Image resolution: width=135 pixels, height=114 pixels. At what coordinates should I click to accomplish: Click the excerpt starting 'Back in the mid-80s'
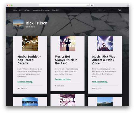[30, 73]
